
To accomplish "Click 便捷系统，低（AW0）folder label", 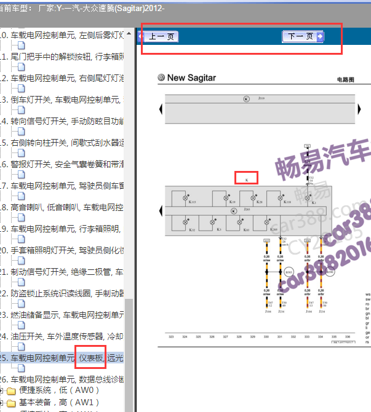I will (59, 390).
